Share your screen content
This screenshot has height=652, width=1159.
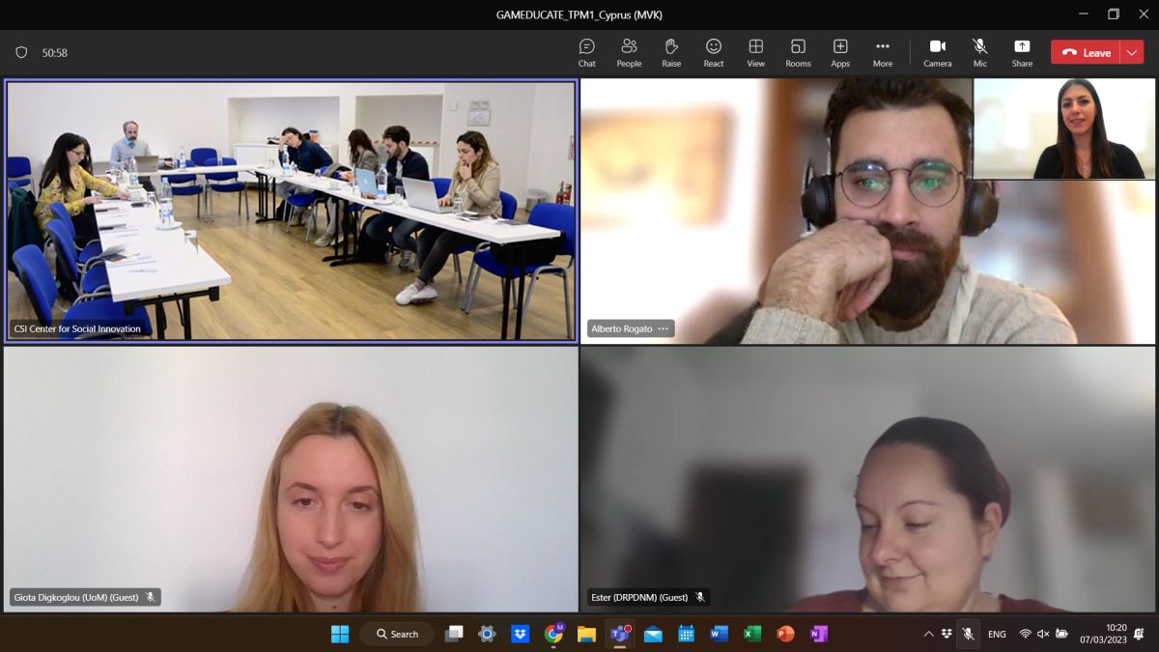(1022, 52)
